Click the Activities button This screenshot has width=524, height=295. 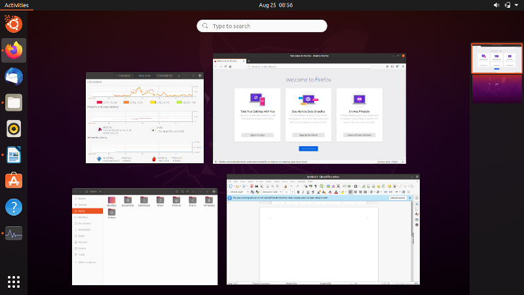click(x=16, y=5)
